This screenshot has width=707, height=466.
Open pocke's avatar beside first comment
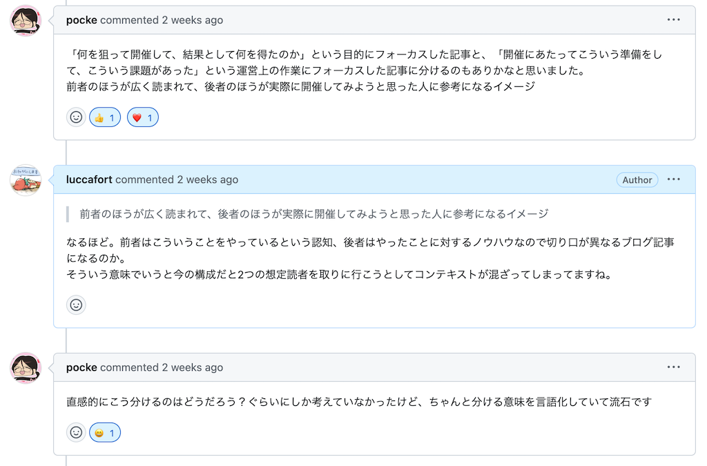pyautogui.click(x=26, y=21)
